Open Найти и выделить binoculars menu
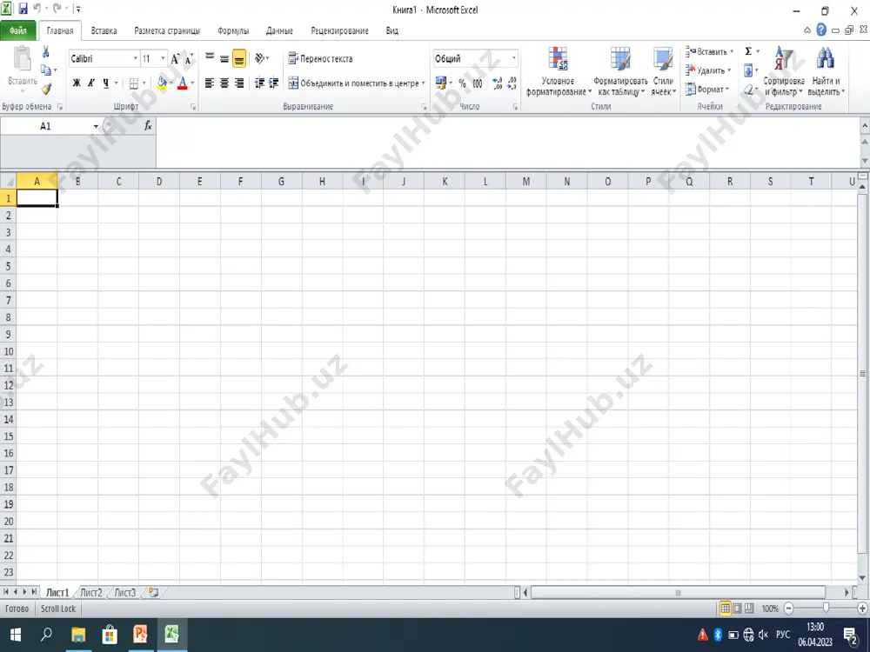870x652 pixels. click(826, 71)
